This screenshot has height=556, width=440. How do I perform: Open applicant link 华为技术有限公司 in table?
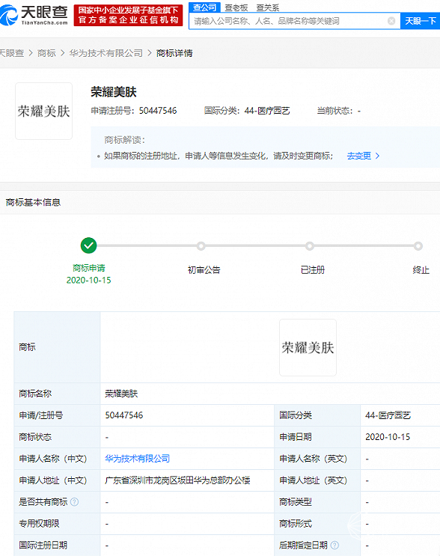click(x=137, y=459)
